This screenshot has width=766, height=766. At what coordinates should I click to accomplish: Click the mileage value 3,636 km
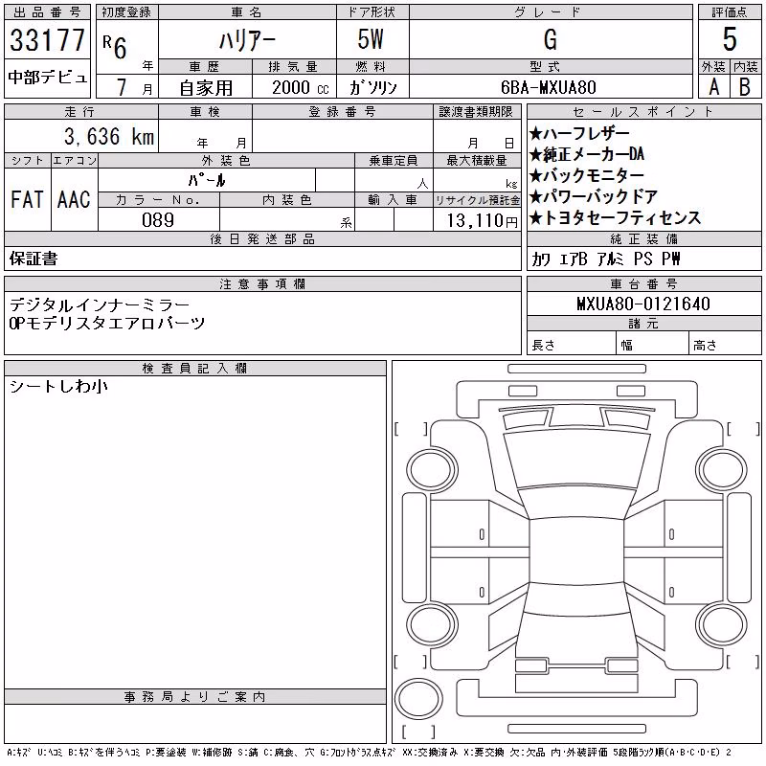[109, 136]
